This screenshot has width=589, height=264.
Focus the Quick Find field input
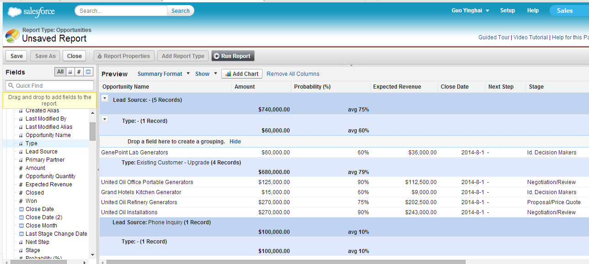coord(49,85)
